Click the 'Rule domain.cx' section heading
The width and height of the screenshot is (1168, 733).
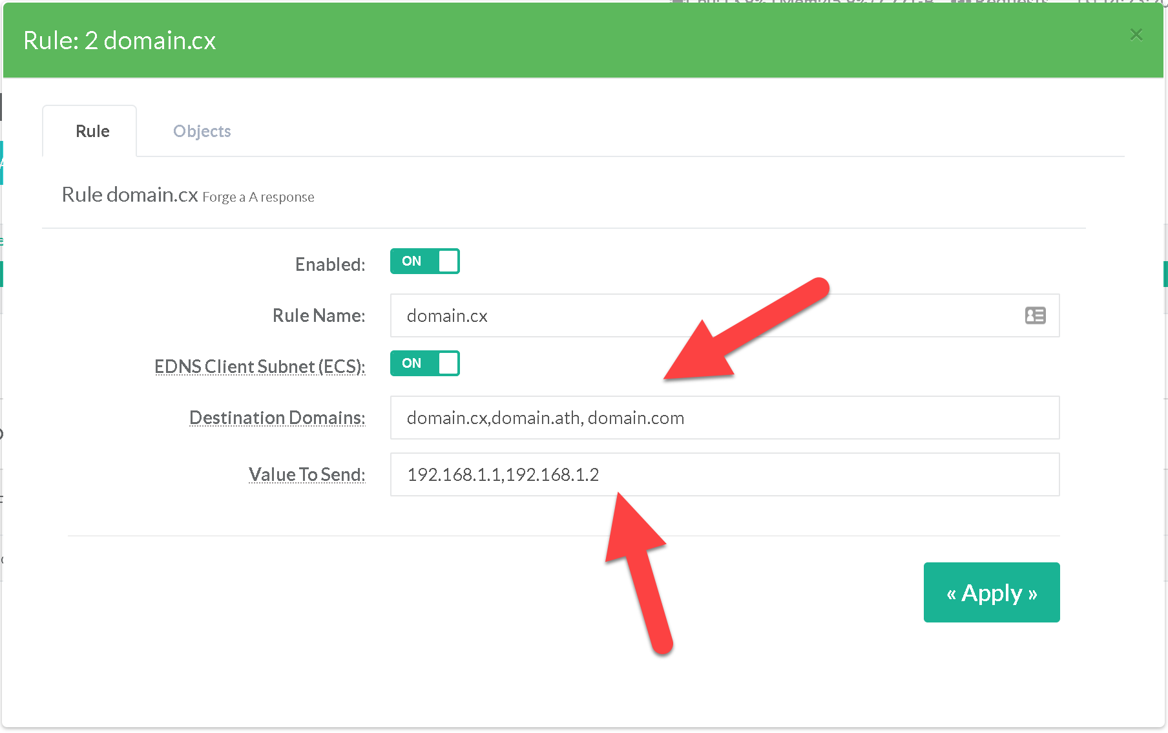pyautogui.click(x=129, y=195)
